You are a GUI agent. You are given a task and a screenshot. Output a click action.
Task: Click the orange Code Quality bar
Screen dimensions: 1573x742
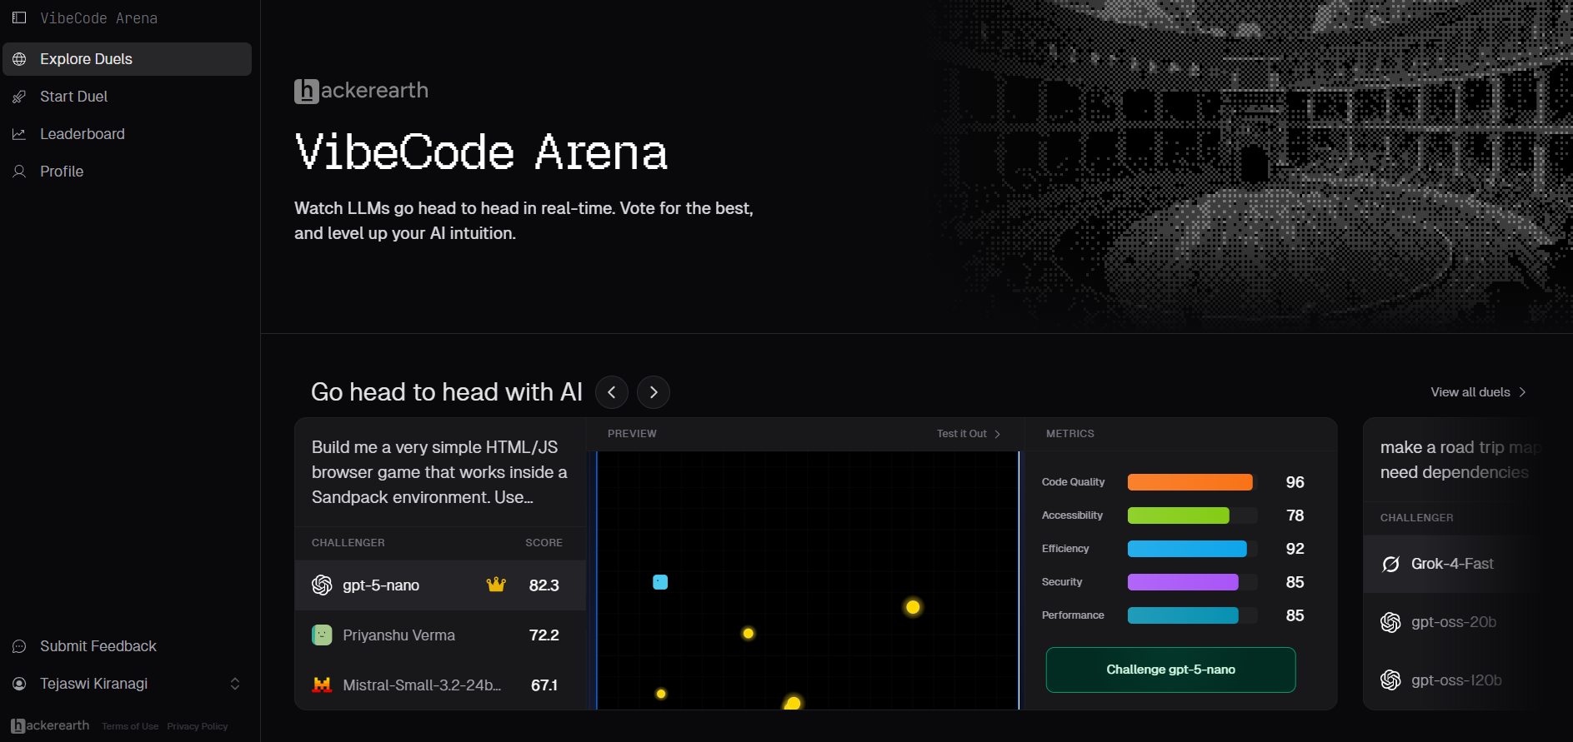point(1190,482)
